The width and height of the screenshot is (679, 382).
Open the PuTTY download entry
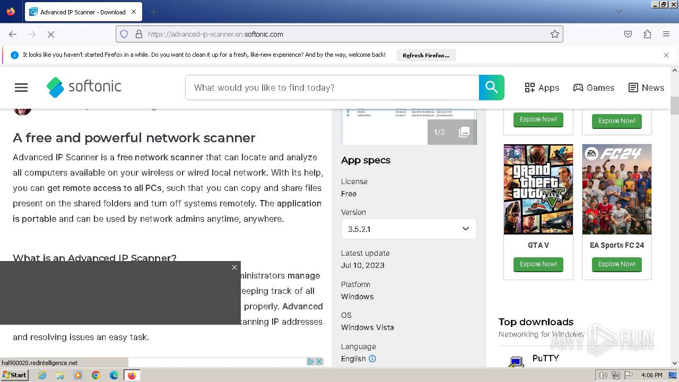click(545, 358)
